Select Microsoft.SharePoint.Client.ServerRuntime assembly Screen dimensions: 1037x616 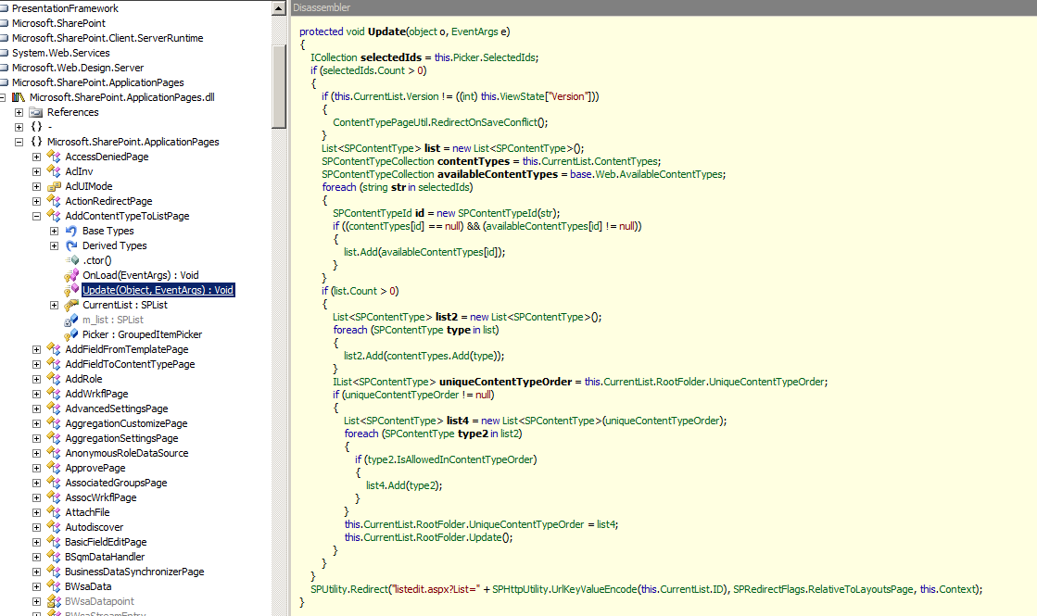(x=107, y=38)
